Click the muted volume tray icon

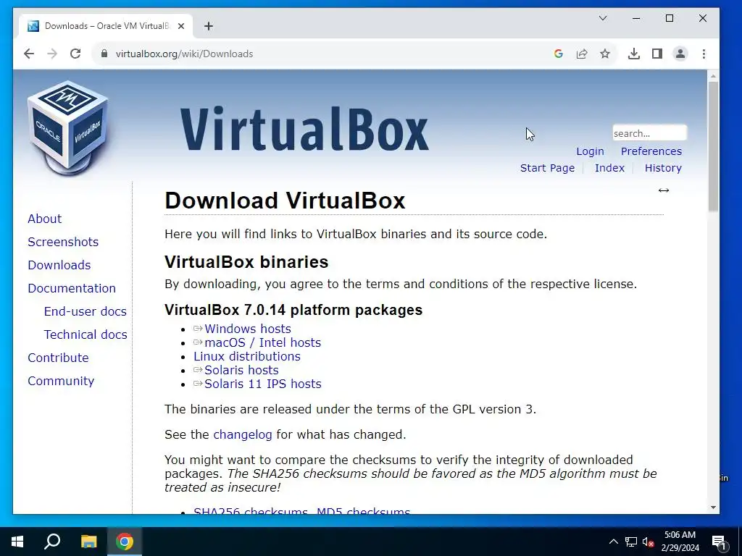coord(648,542)
